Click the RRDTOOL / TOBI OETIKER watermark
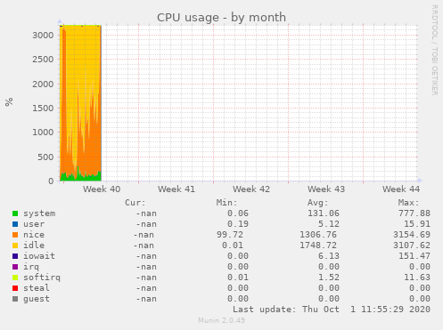Viewport: 443px width, 330px height. [x=435, y=50]
